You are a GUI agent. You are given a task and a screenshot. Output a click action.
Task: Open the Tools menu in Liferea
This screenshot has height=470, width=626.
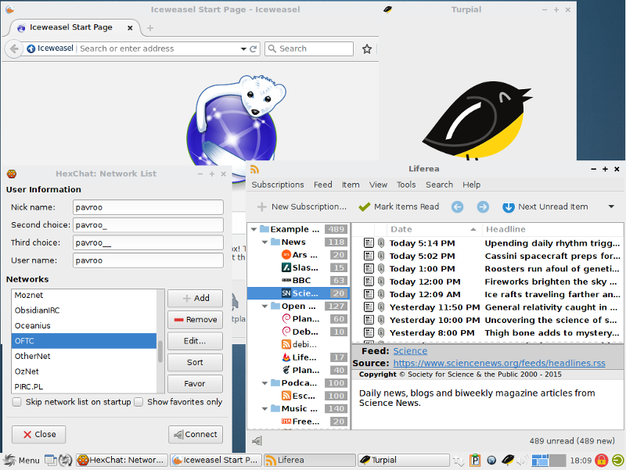pyautogui.click(x=406, y=185)
